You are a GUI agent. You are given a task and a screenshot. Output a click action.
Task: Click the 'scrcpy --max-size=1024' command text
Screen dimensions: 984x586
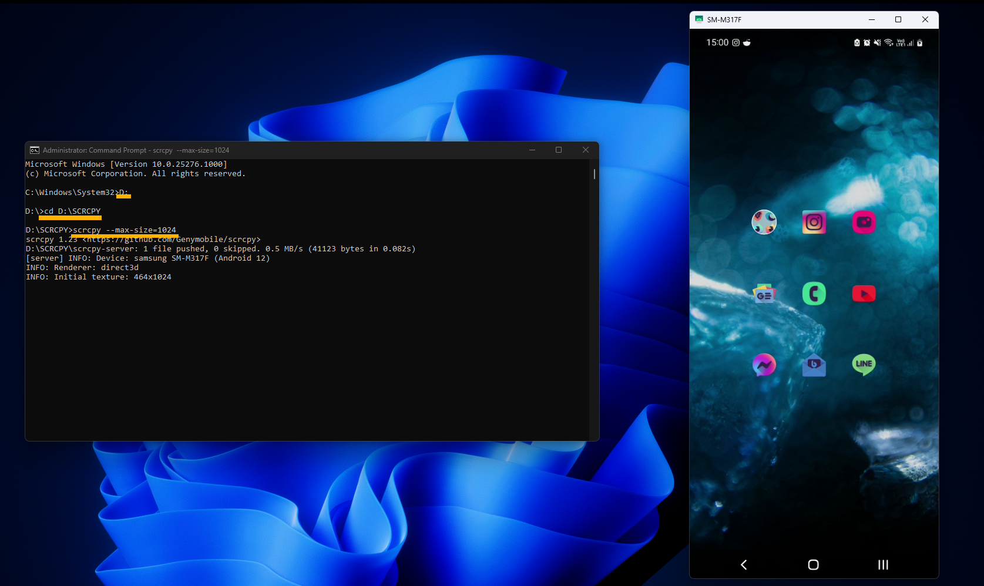[125, 230]
